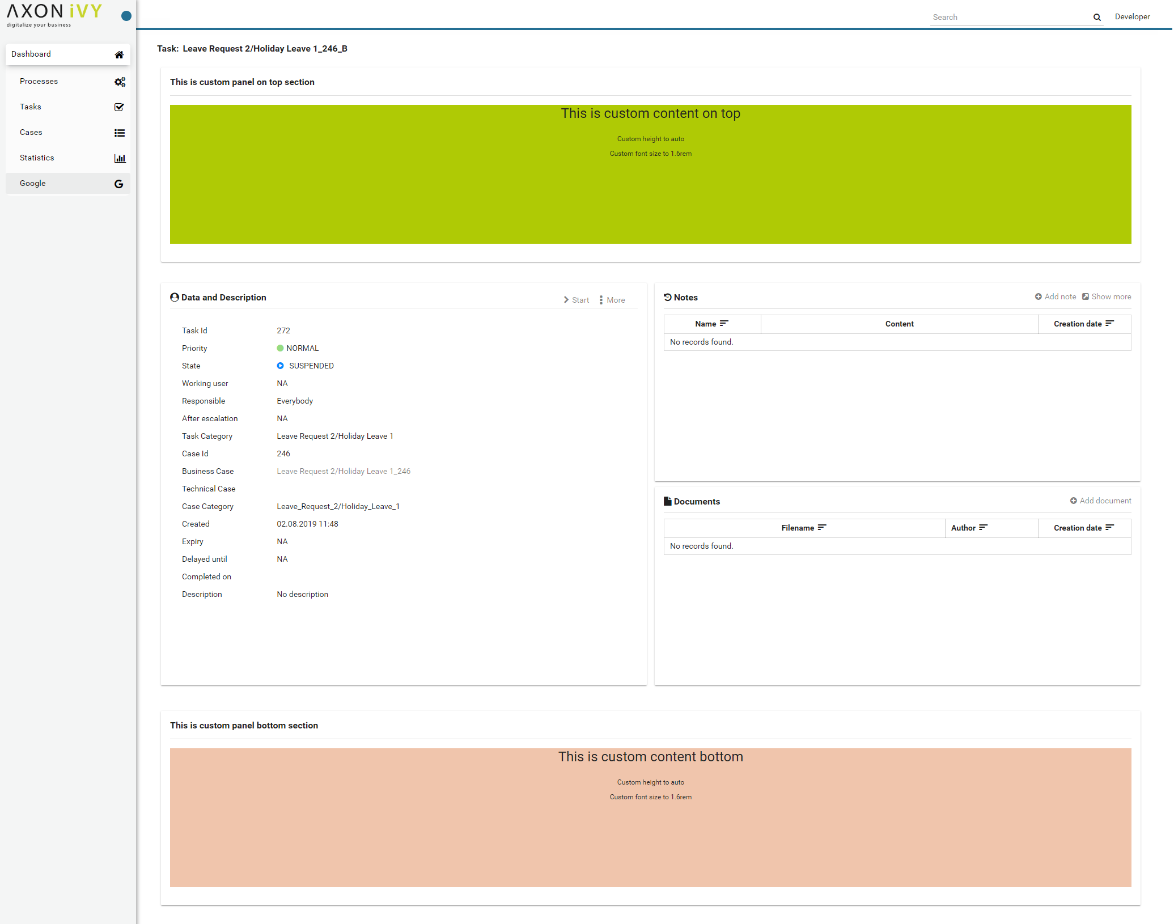Click Add document

point(1100,501)
